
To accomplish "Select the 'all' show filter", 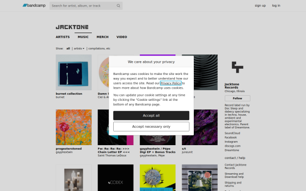I will (68, 48).
